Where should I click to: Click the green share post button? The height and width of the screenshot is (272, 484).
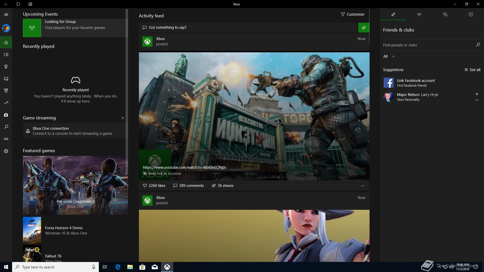[x=364, y=27]
